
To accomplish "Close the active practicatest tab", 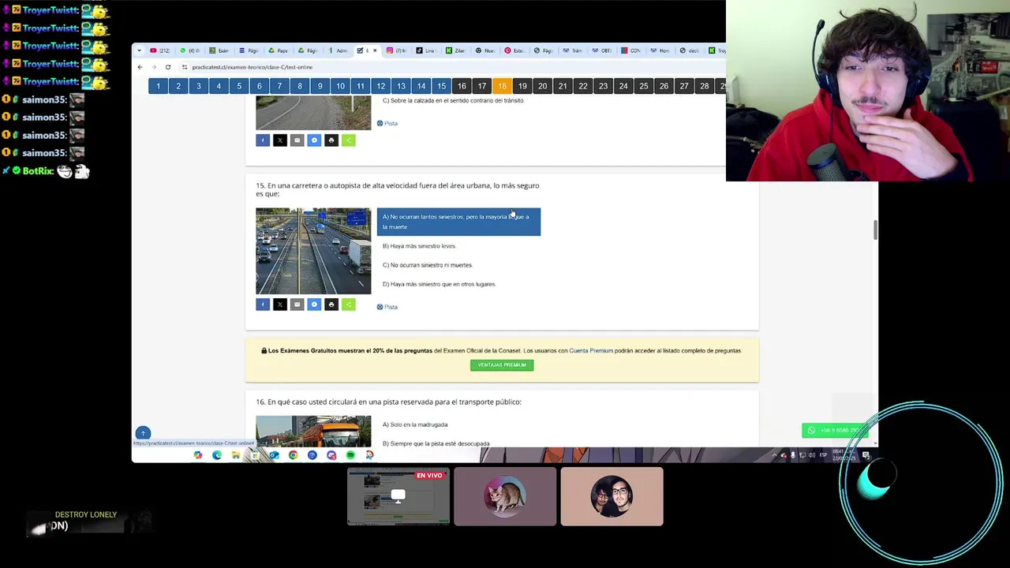I will coord(375,50).
